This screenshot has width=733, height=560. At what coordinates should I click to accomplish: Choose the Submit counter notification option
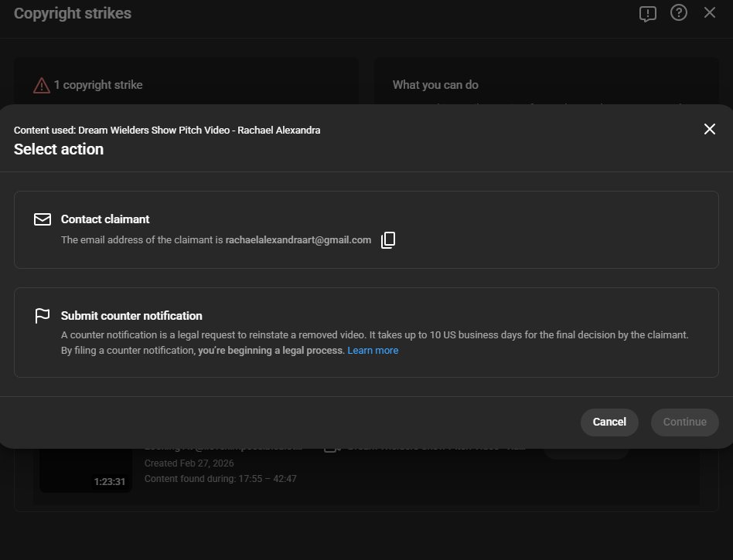pyautogui.click(x=366, y=333)
